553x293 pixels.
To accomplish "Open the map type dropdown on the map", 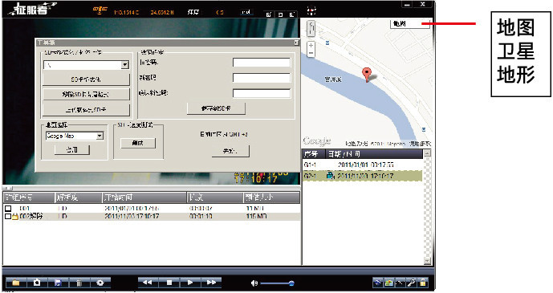I will pos(410,23).
